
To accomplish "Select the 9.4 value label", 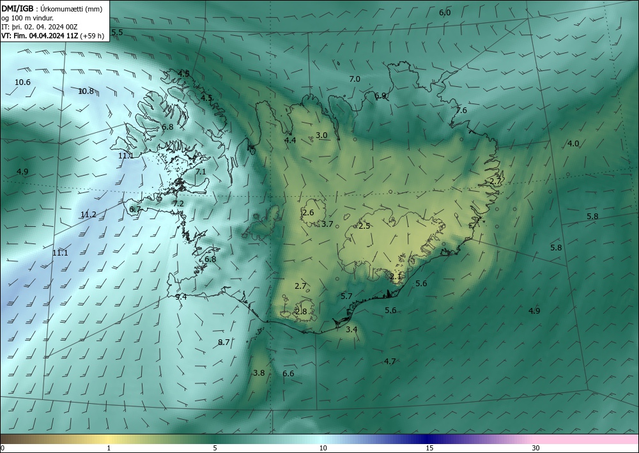I will 181,297.
